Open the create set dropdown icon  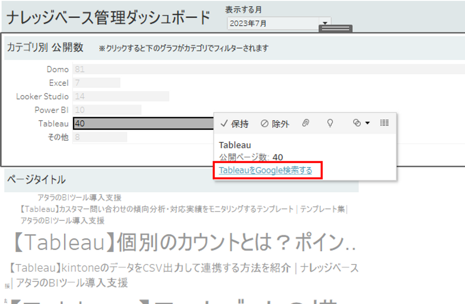click(361, 123)
